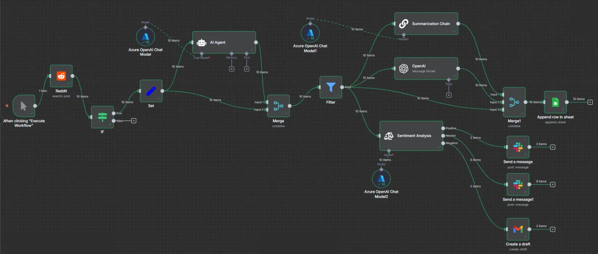Viewport: 598px width, 254px height.
Task: Click the red lightning bolt beside the trigger node
Action: [x=7, y=106]
